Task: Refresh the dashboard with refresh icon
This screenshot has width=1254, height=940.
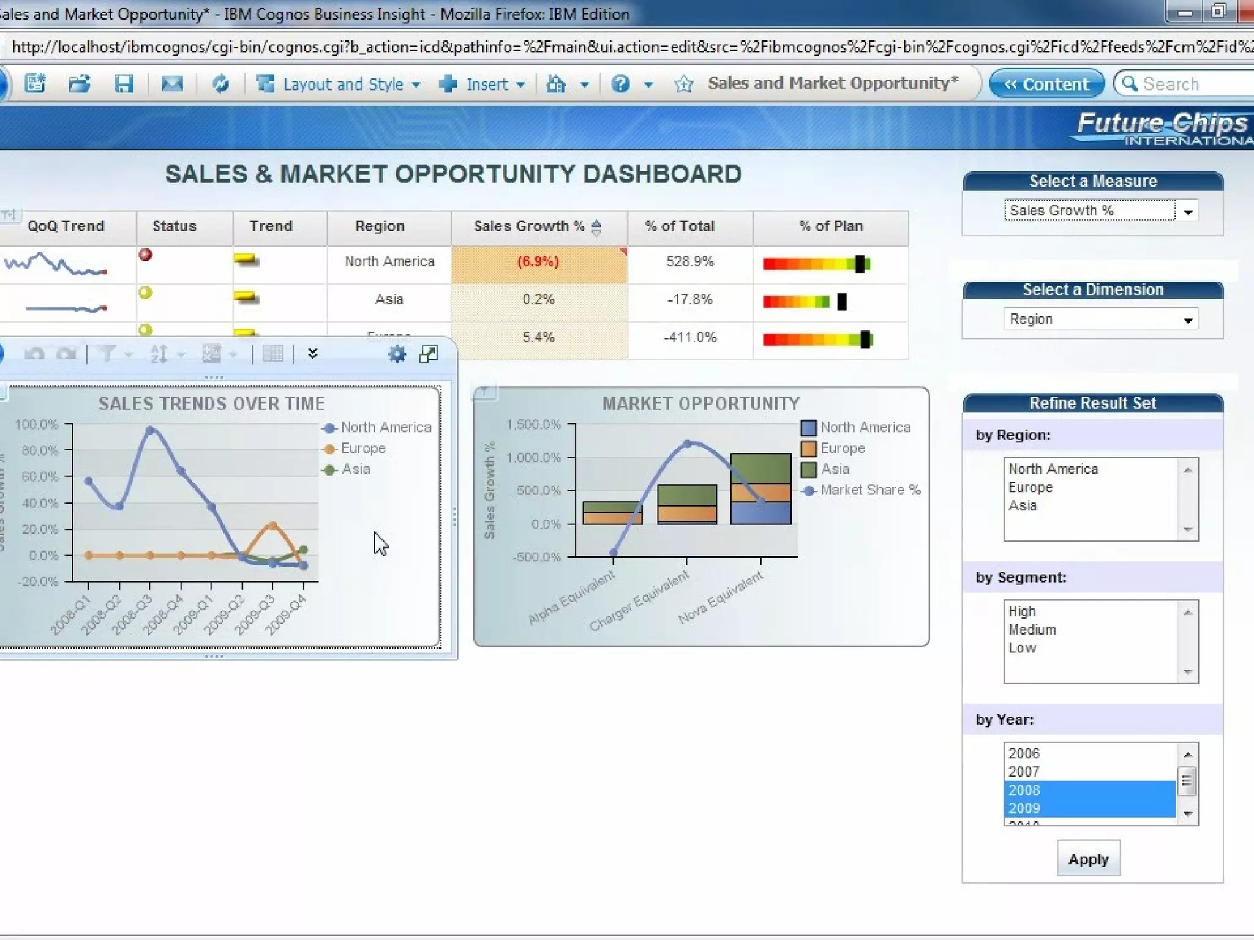Action: click(x=220, y=83)
